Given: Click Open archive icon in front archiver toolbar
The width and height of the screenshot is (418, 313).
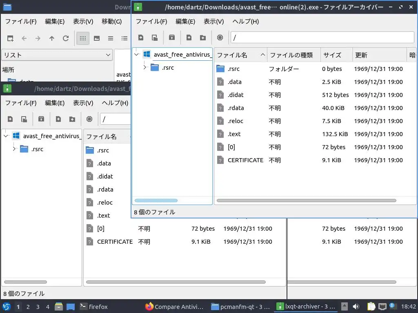Looking at the screenshot, I should point(155,38).
